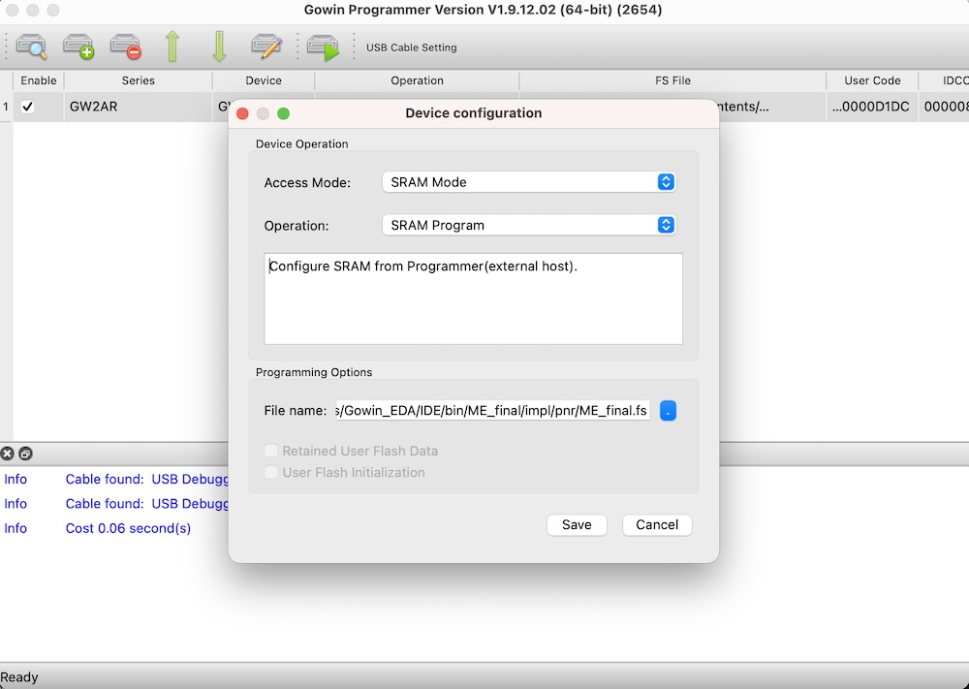Save the device configuration

[x=577, y=524]
